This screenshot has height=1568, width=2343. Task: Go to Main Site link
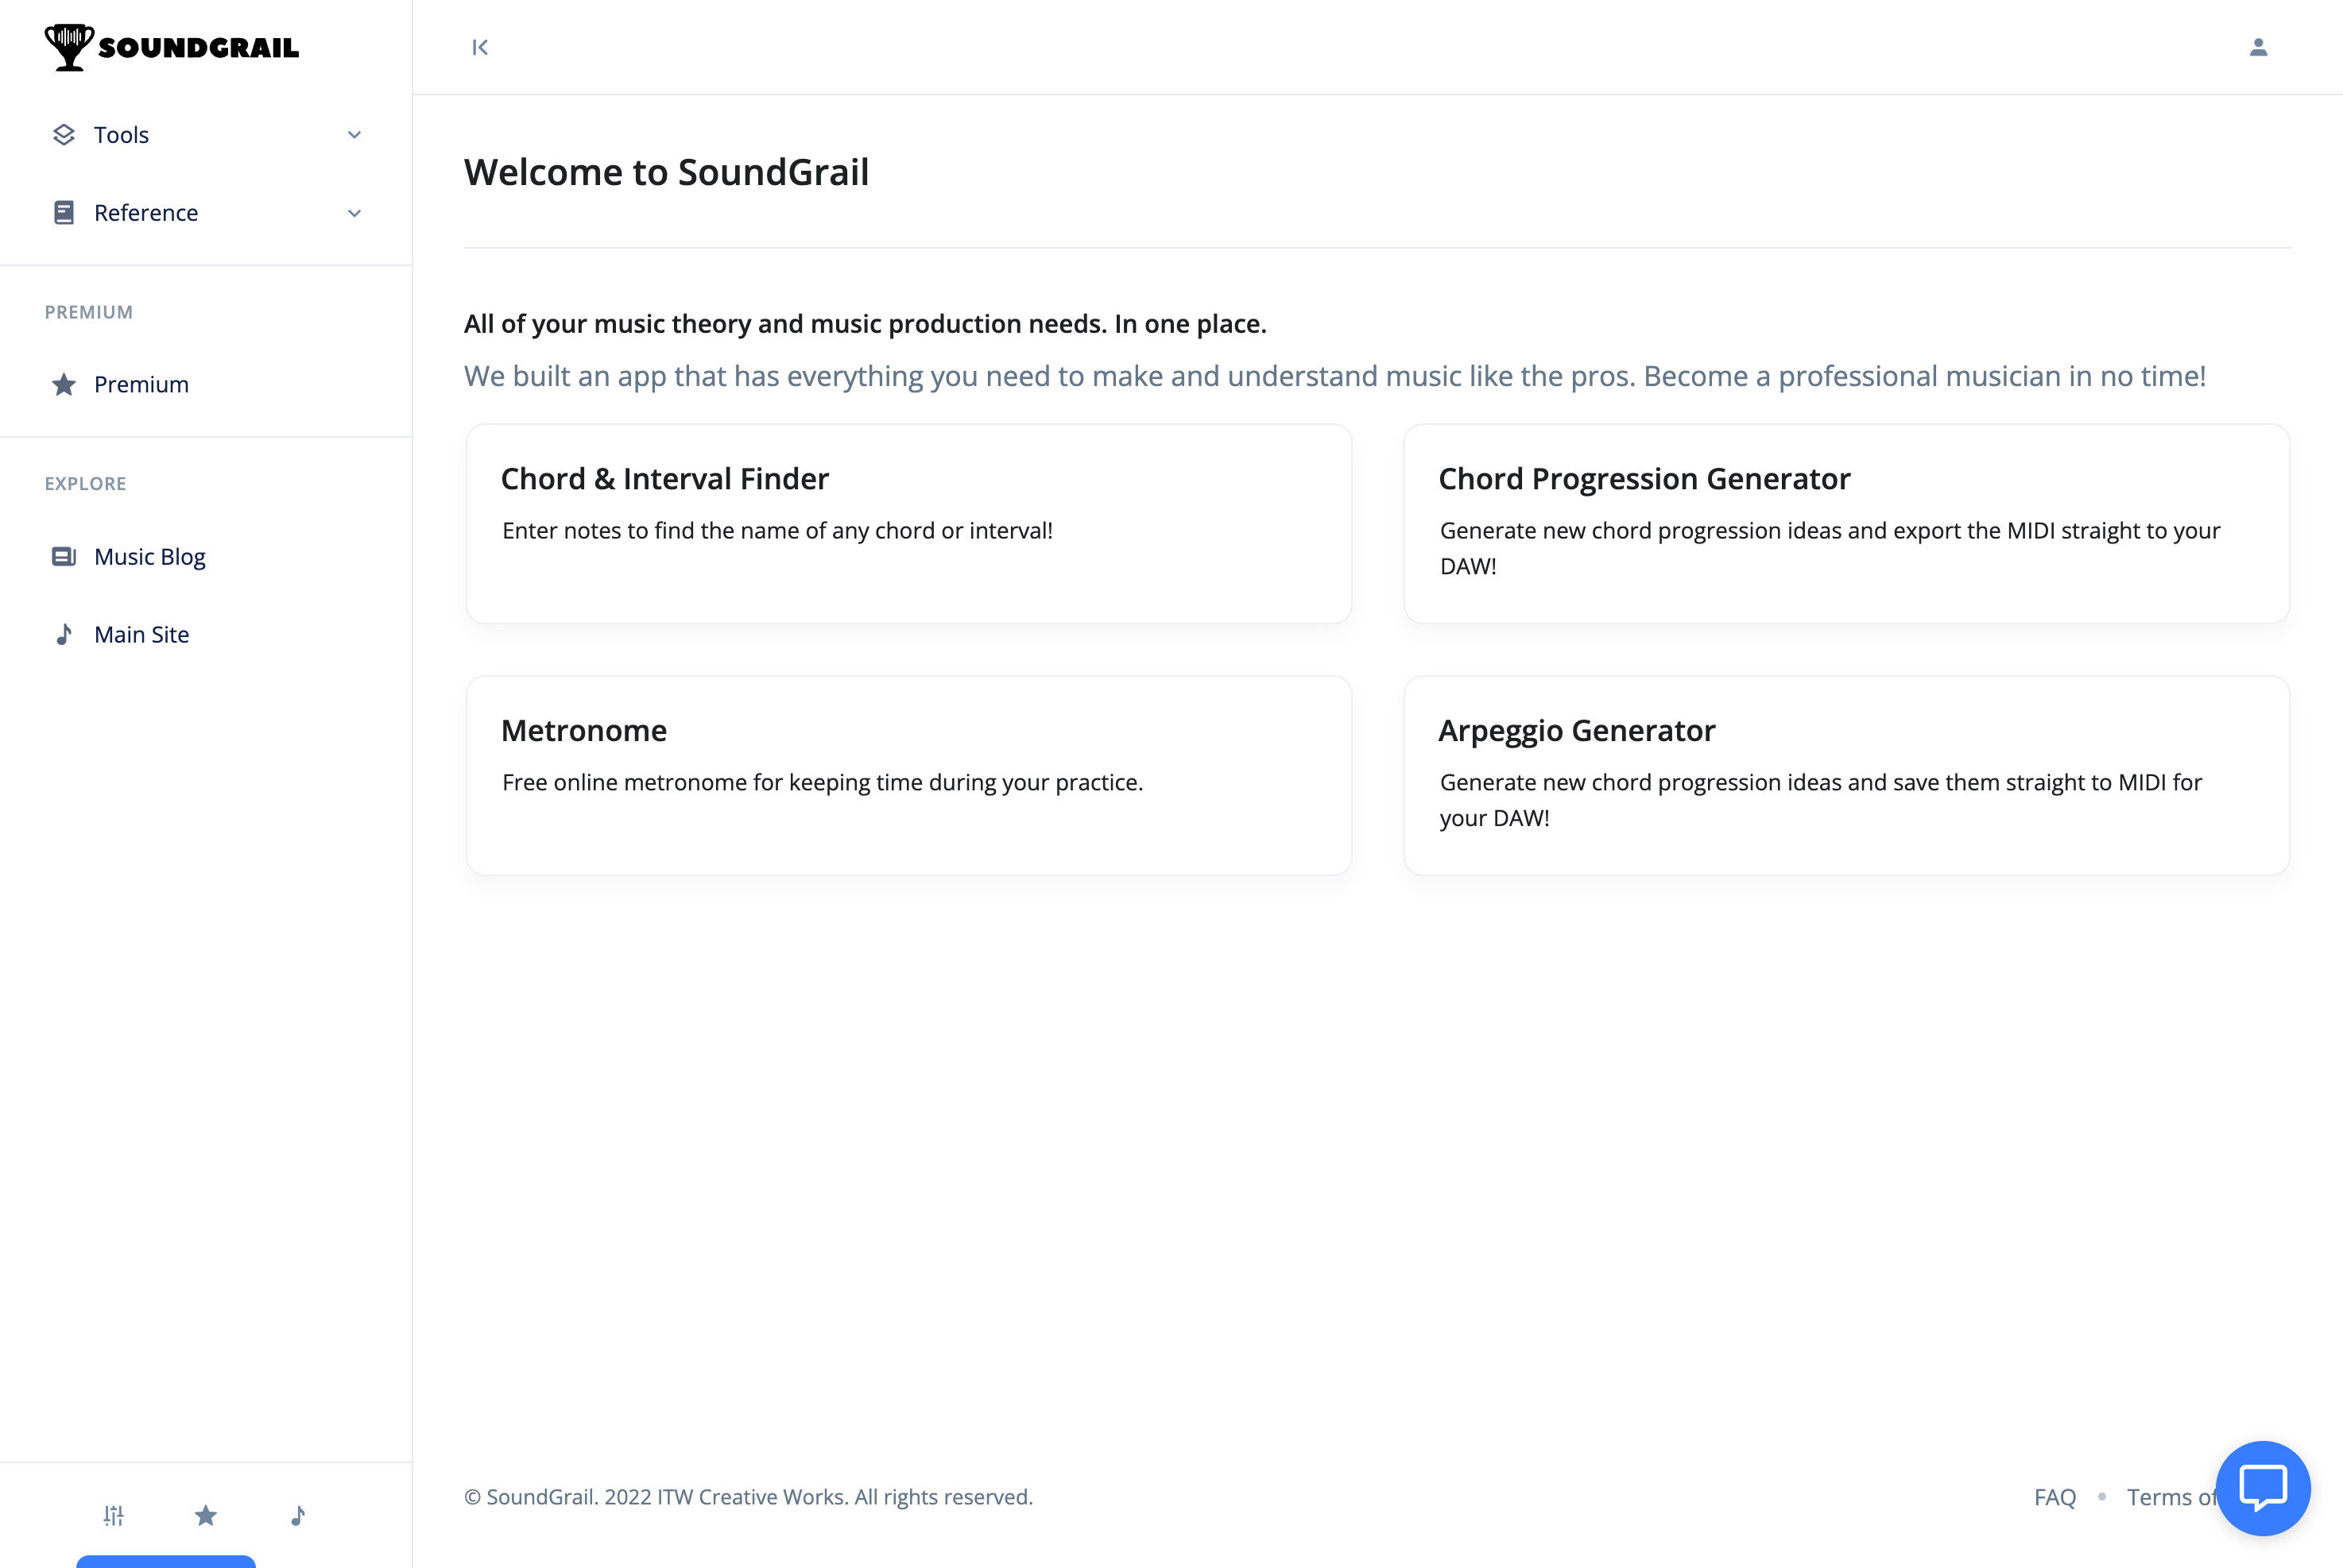[206, 635]
